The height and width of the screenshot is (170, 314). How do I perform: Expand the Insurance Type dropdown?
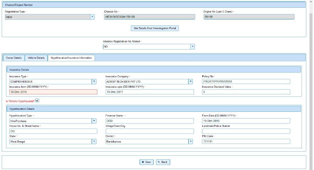pyautogui.click(x=53, y=82)
